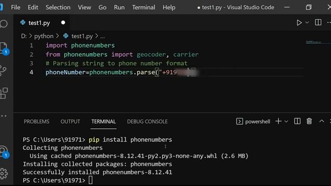Screen dimensions: 331x186
Task: Create a new terminal with plus icon
Action: pyautogui.click(x=278, y=121)
